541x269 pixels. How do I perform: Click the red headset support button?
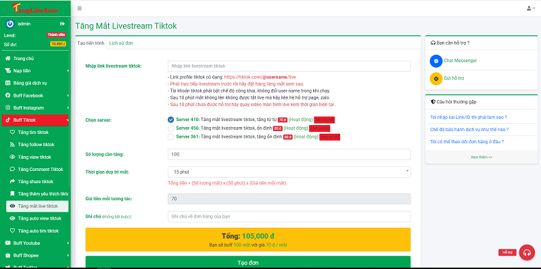tap(527, 252)
